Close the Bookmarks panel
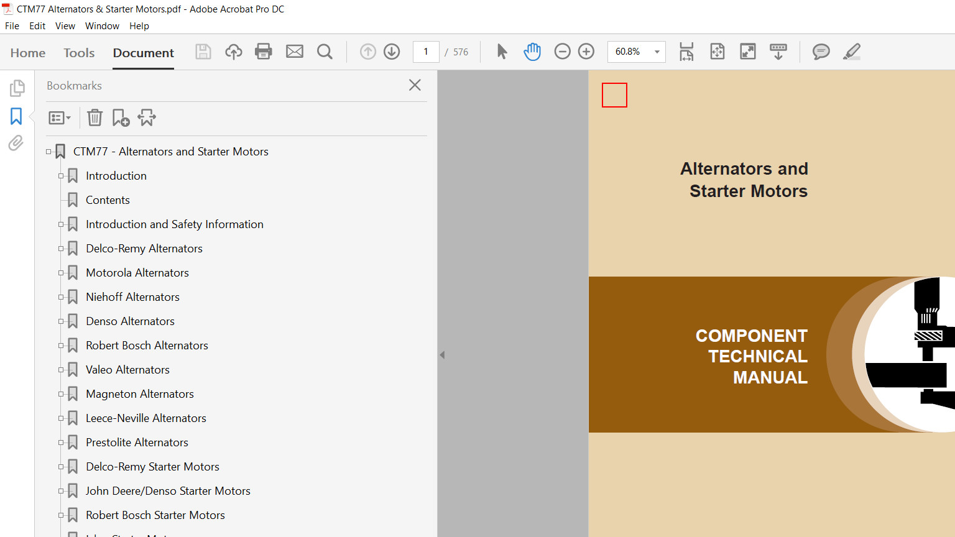 415,85
